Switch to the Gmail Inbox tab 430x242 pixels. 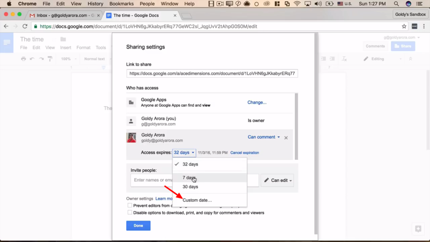[x=65, y=15]
